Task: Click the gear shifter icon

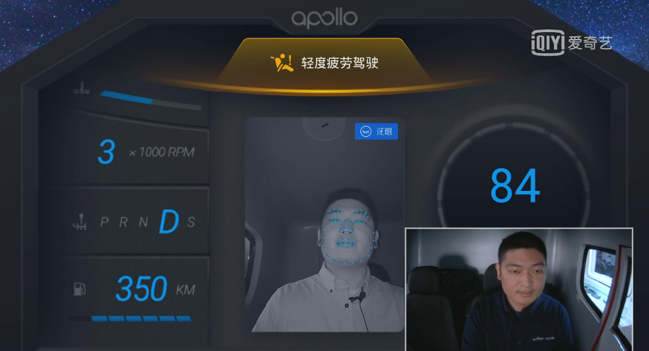Action: (80, 222)
